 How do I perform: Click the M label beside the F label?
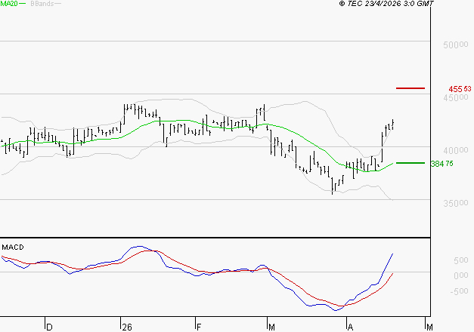tap(271, 327)
